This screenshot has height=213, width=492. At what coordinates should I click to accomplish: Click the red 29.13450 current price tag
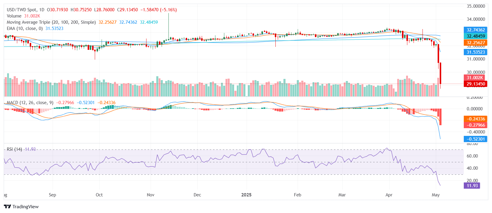[475, 84]
